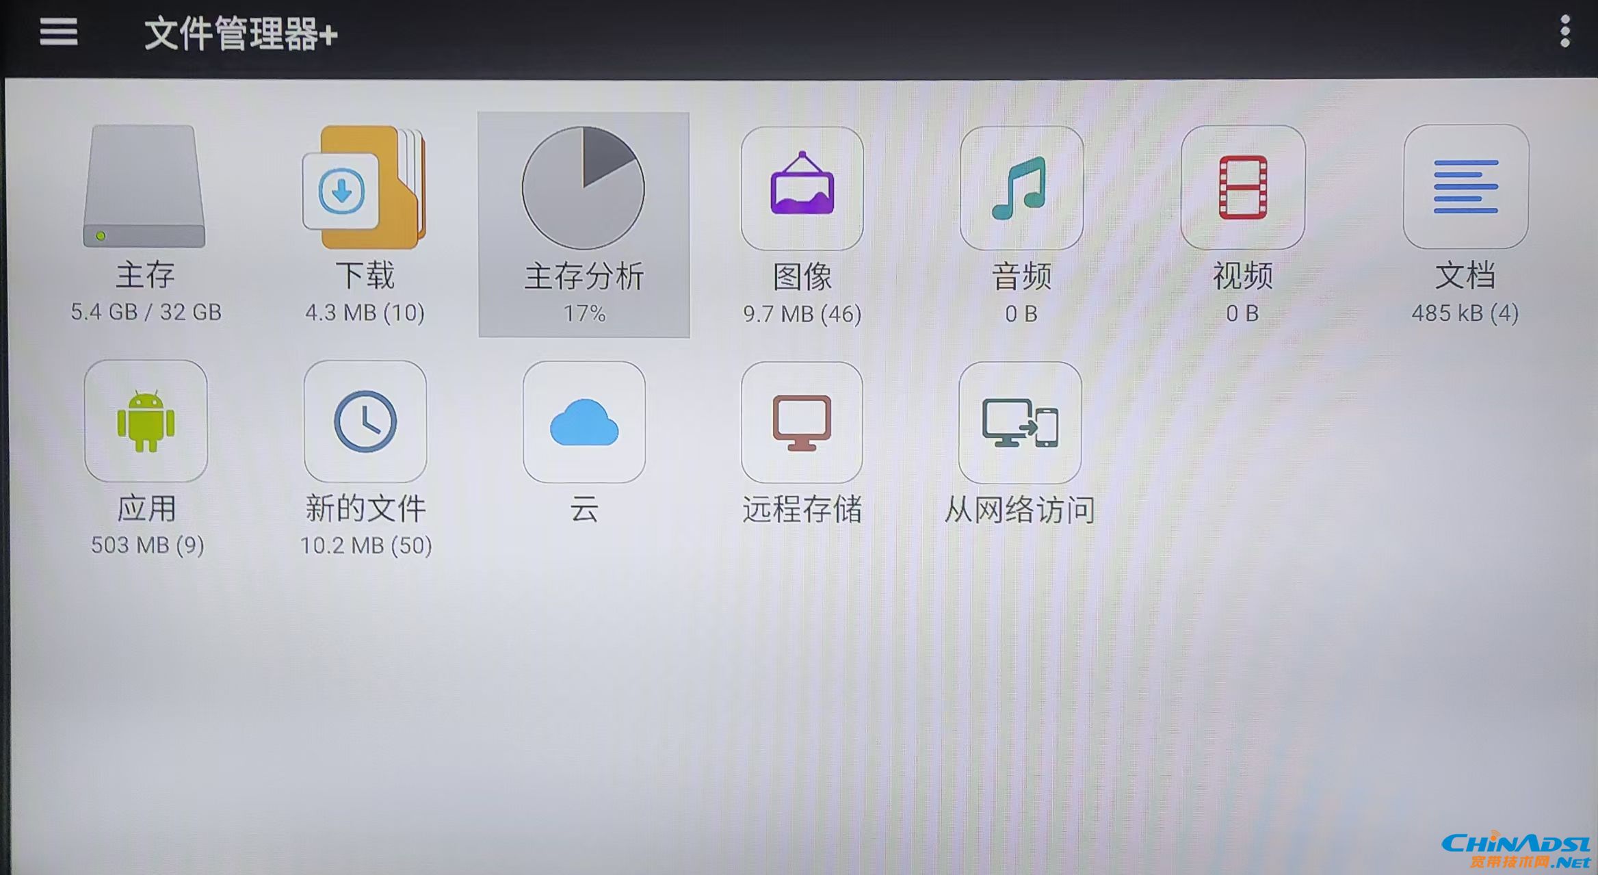This screenshot has height=875, width=1598.
Task: Open the three-dot overflow menu
Action: click(1564, 32)
